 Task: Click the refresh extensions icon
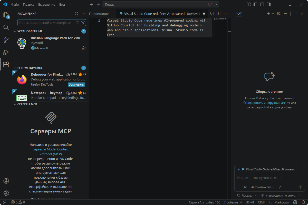tap(76, 14)
